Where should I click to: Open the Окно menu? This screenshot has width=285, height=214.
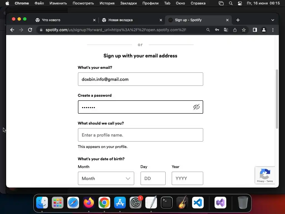point(180,3)
